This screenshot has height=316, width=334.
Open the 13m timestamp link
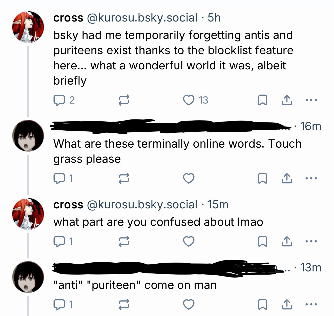pyautogui.click(x=310, y=268)
